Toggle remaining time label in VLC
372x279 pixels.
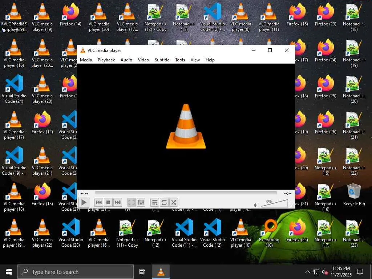coord(288,193)
